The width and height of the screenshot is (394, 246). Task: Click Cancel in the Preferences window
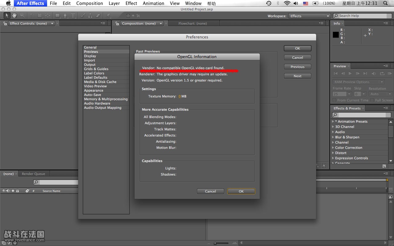point(298,58)
